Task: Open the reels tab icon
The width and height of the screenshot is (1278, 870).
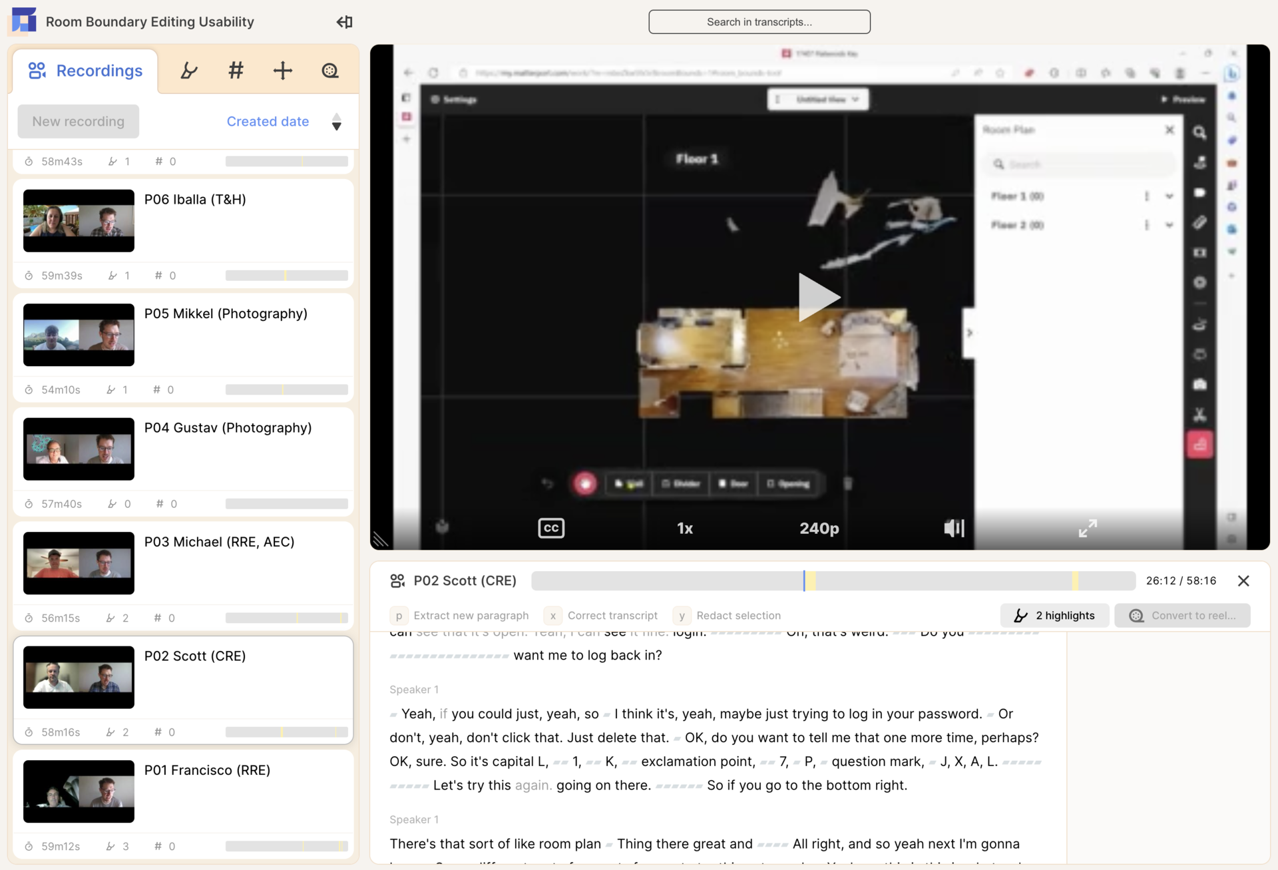Action: click(329, 71)
